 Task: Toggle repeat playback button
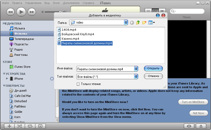pos(30,126)
